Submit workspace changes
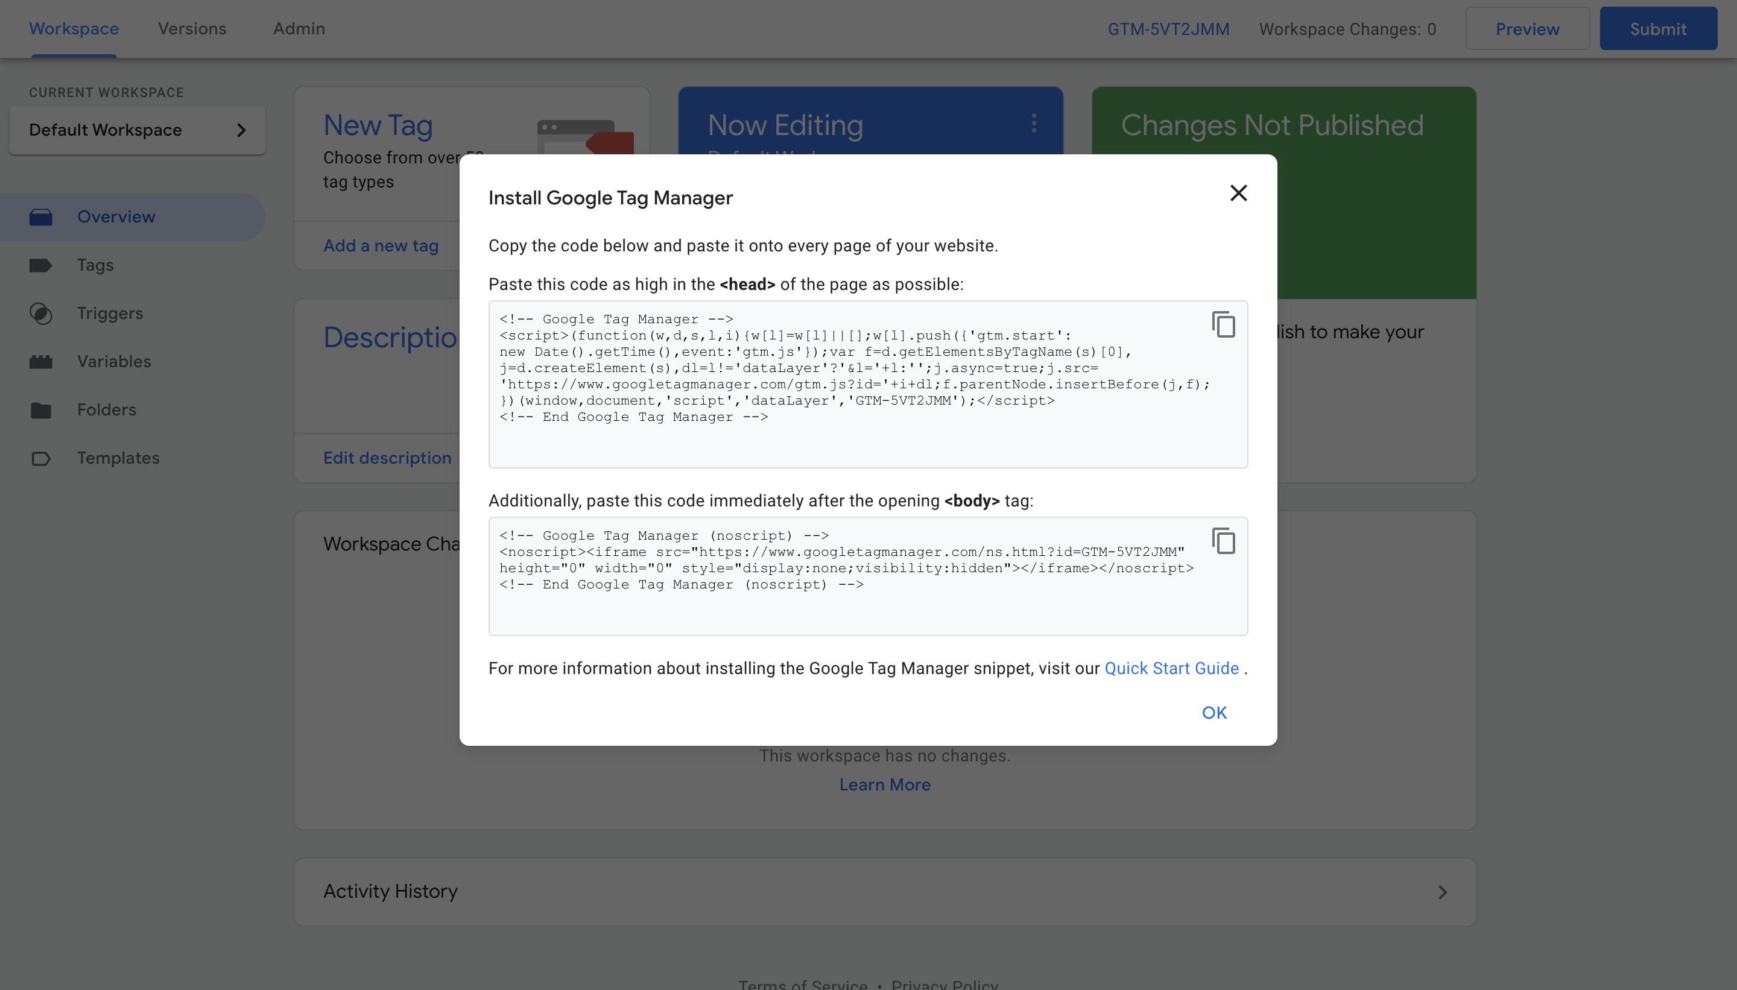Image resolution: width=1737 pixels, height=990 pixels. (x=1658, y=28)
